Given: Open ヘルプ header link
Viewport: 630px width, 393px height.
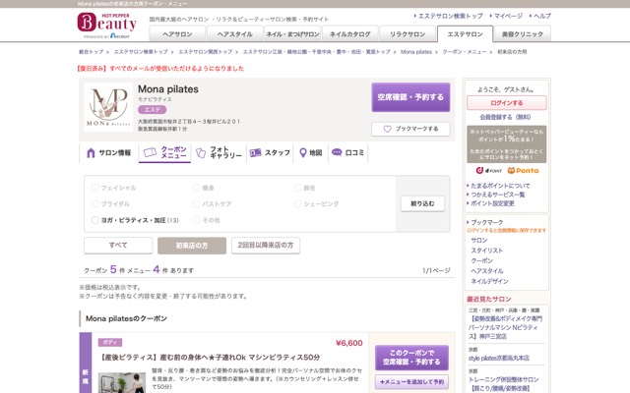Looking at the screenshot, I should point(542,16).
